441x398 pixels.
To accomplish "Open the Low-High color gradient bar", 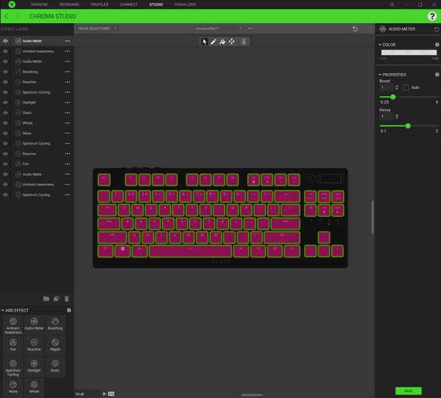I will coord(409,52).
